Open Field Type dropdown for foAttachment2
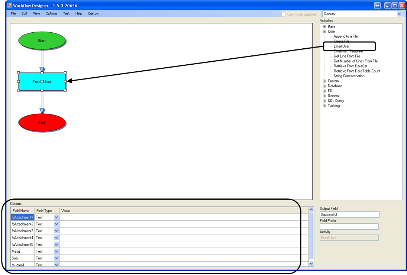Image resolution: width=407 pixels, height=275 pixels. (x=56, y=224)
